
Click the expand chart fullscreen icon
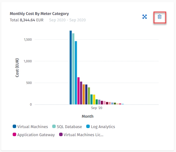pyautogui.click(x=145, y=17)
